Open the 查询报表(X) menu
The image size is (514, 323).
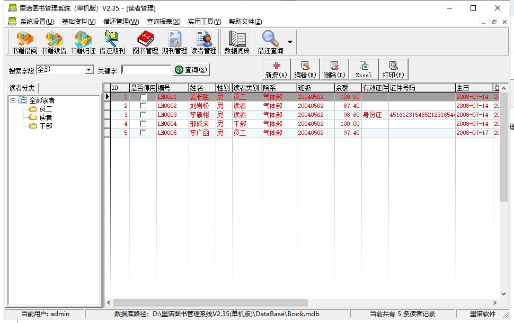(x=163, y=22)
